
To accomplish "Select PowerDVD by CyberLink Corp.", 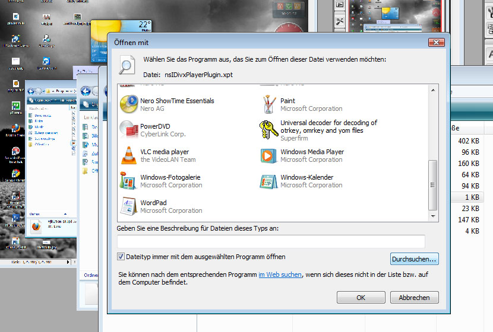I will [153, 130].
